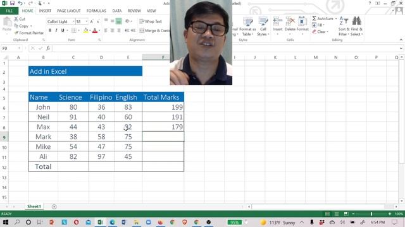This screenshot has height=227, width=405.
Task: Switch to the INSERT tab
Action: click(45, 11)
